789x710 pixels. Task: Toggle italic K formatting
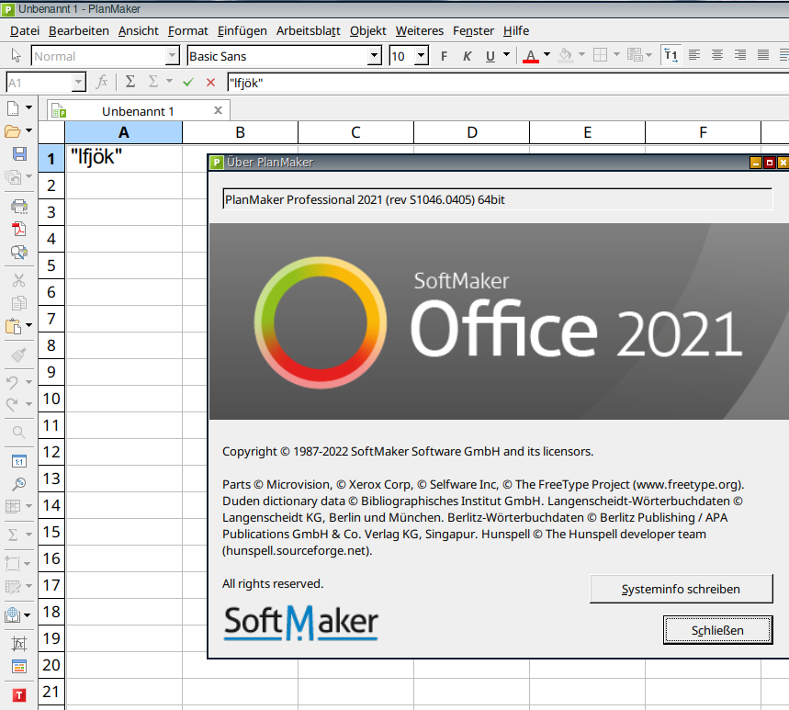[467, 56]
